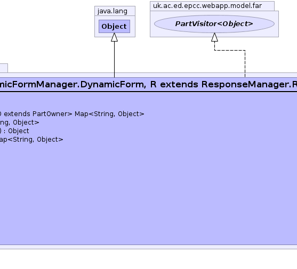Click the hollow arrowhead beneath Object box
Screen dimensions: 297x269
coord(114,37)
